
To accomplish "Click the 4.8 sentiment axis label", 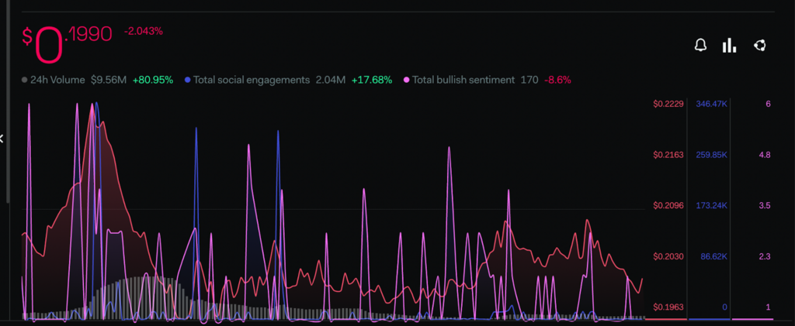I will coord(765,155).
